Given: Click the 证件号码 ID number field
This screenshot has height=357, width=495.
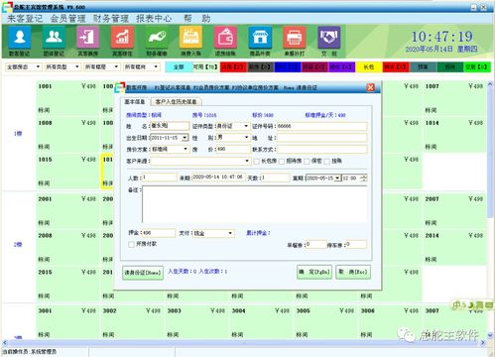Looking at the screenshot, I should [x=321, y=126].
